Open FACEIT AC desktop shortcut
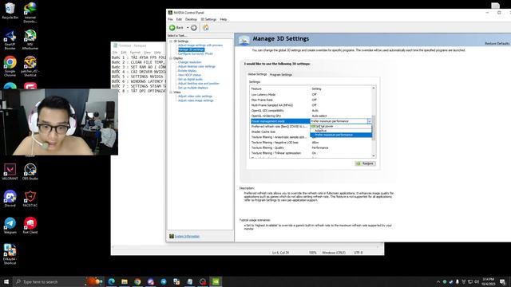Image resolution: width=511 pixels, height=287 pixels. pyautogui.click(x=30, y=199)
